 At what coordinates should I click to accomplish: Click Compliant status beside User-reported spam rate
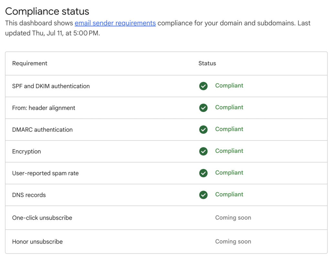pyautogui.click(x=229, y=173)
